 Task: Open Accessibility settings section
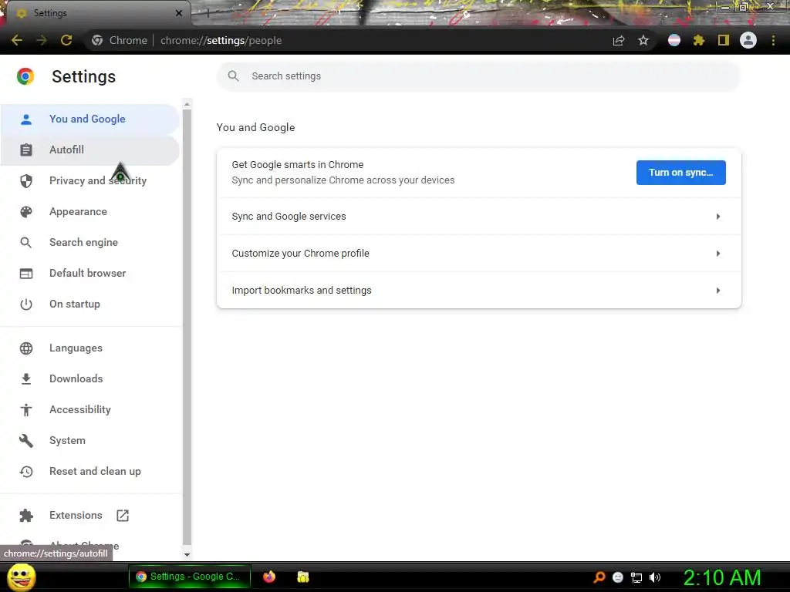89,410
